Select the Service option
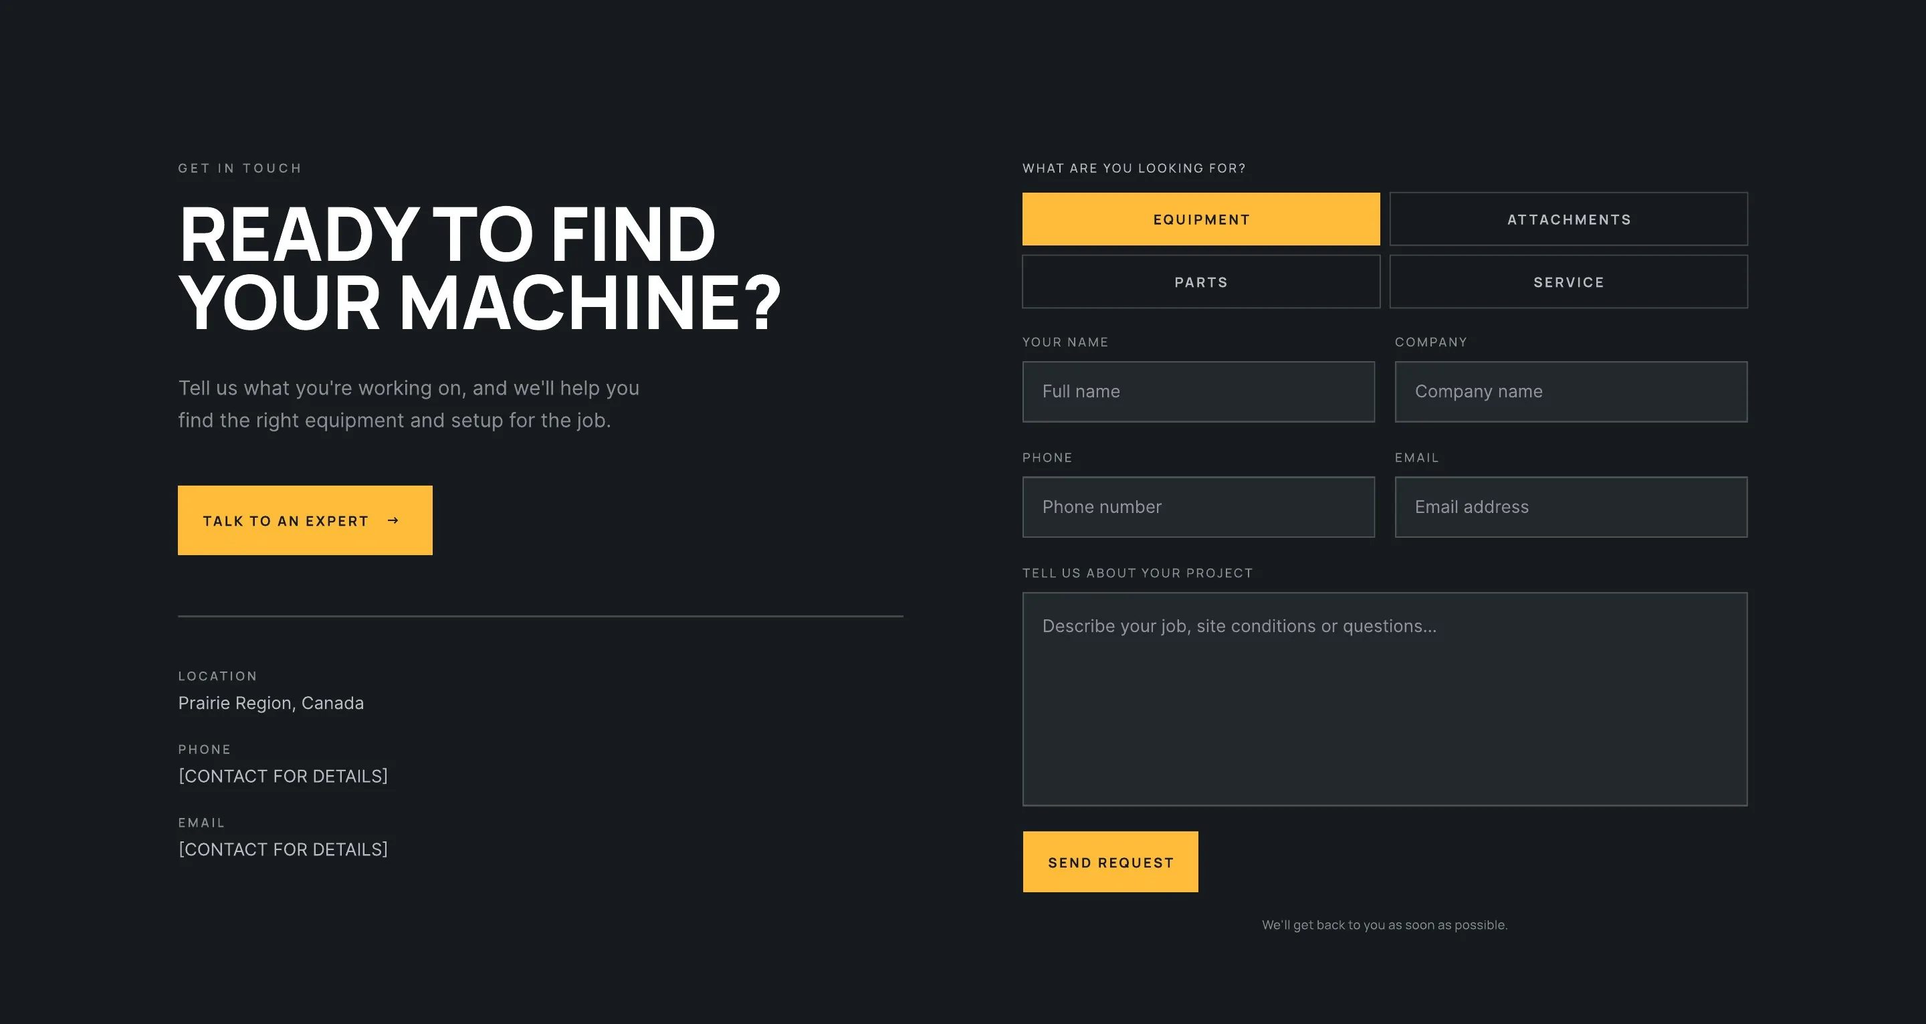Image resolution: width=1926 pixels, height=1024 pixels. [1569, 282]
